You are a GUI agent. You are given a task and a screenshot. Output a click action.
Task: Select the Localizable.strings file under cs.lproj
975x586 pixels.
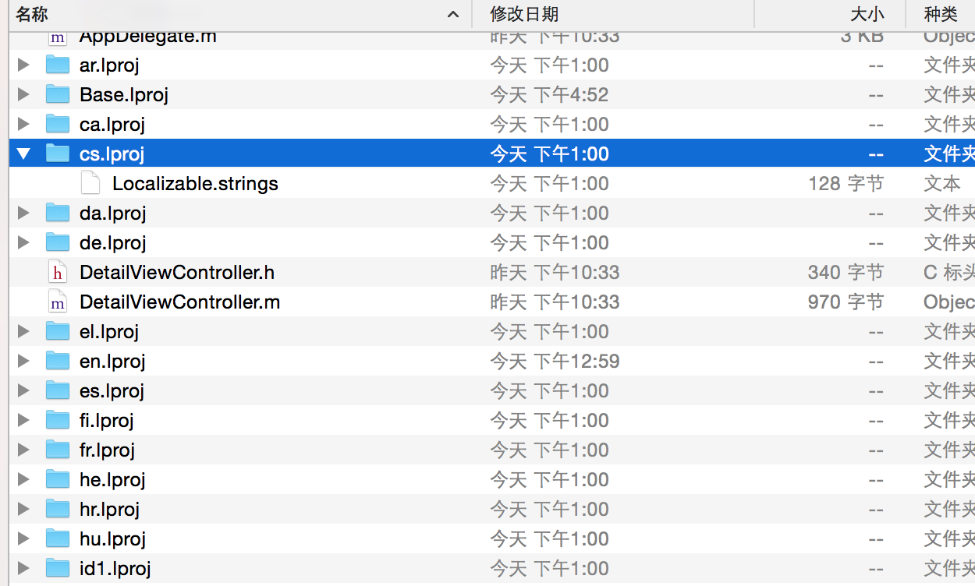coord(195,182)
